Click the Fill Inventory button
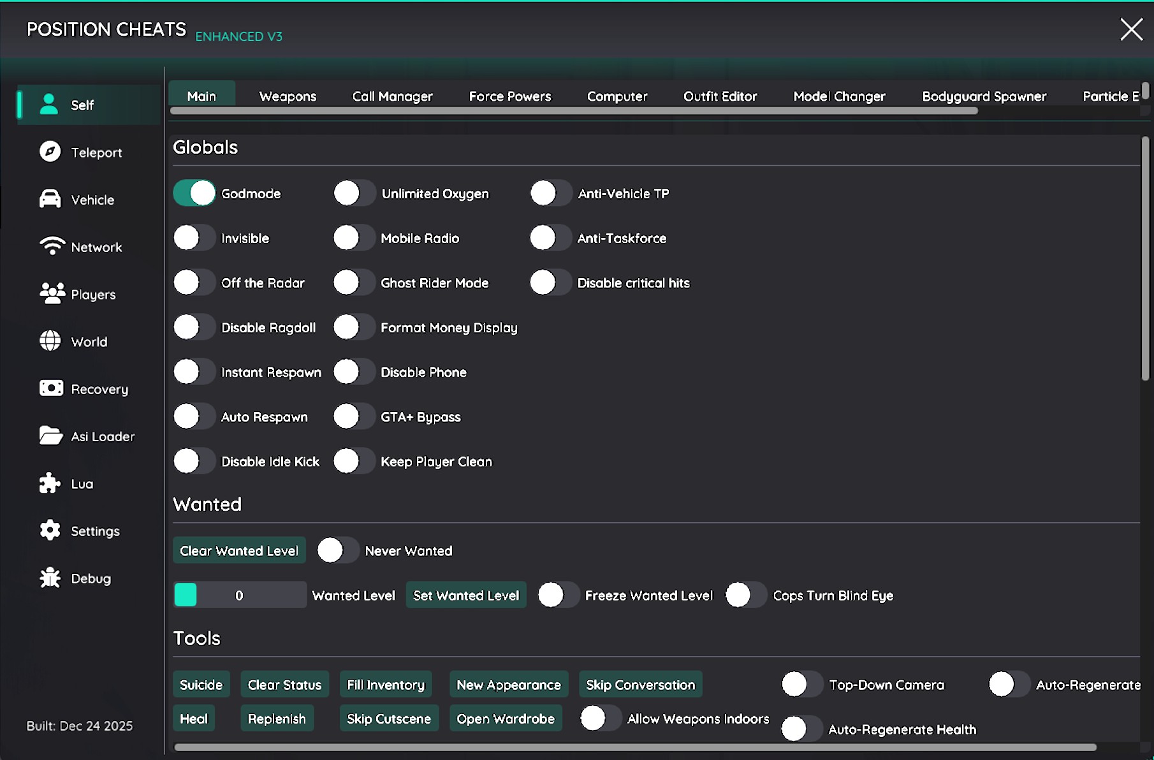Image resolution: width=1154 pixels, height=760 pixels. pyautogui.click(x=385, y=684)
